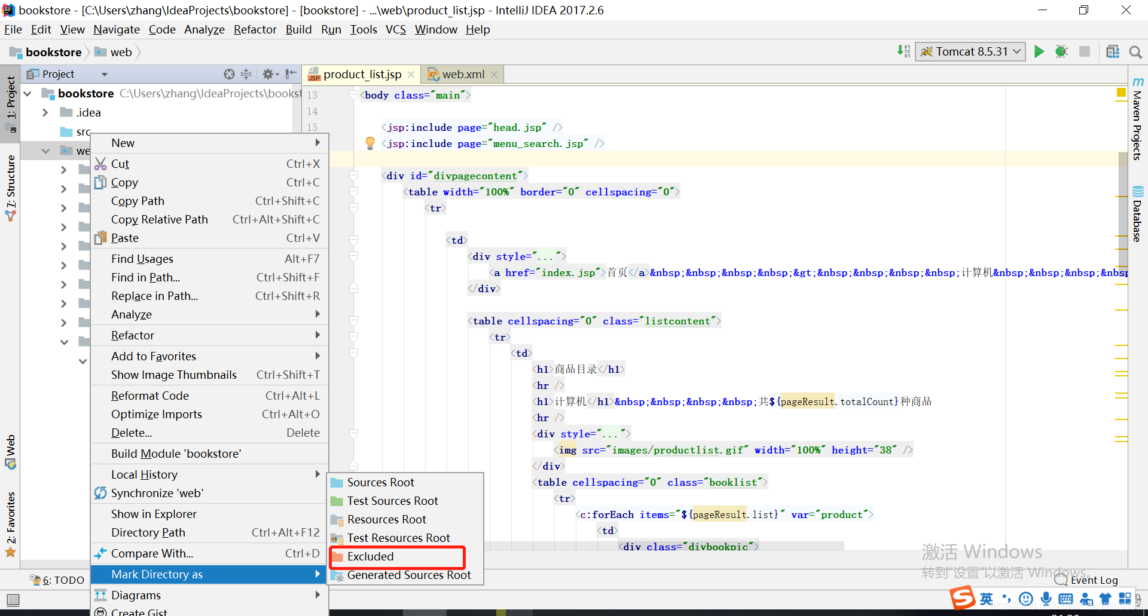Mark directory as Test Resources Root

pyautogui.click(x=405, y=538)
